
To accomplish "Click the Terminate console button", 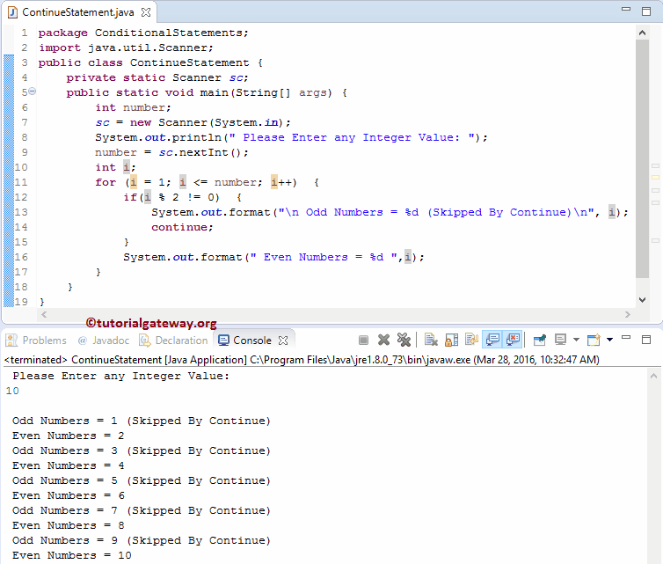I will 364,340.
